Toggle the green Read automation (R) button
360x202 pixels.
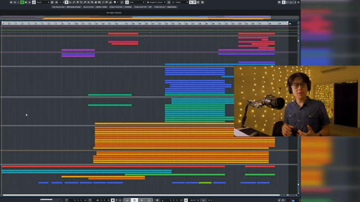tap(22, 2)
